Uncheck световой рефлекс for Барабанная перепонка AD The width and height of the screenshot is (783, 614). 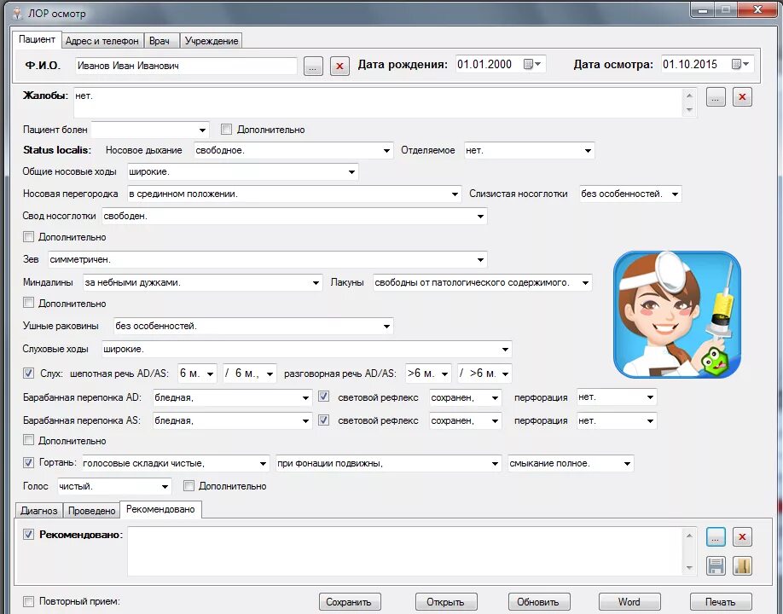click(x=323, y=397)
